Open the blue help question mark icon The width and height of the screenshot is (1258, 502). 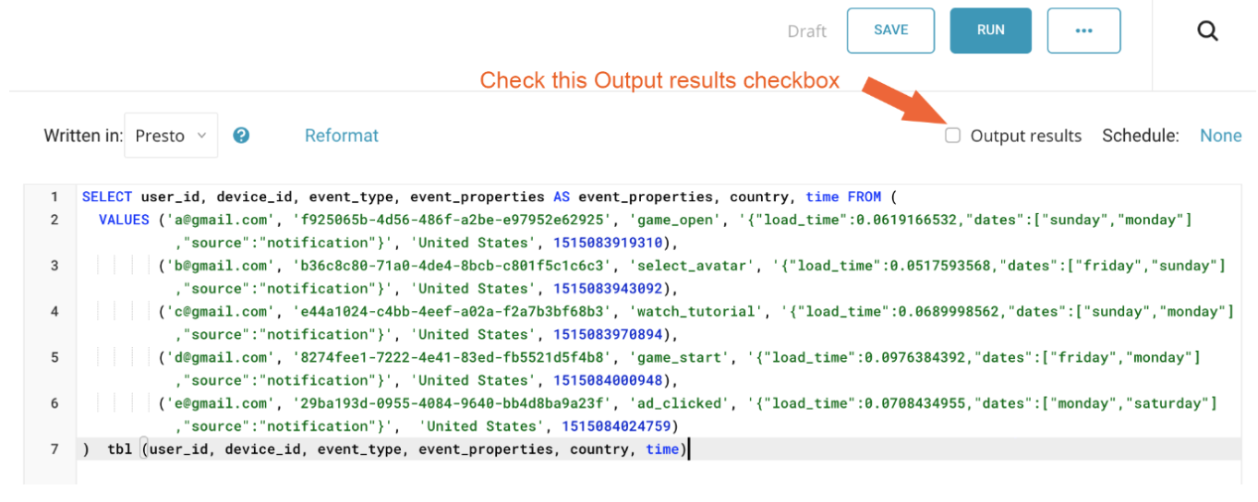(x=241, y=136)
